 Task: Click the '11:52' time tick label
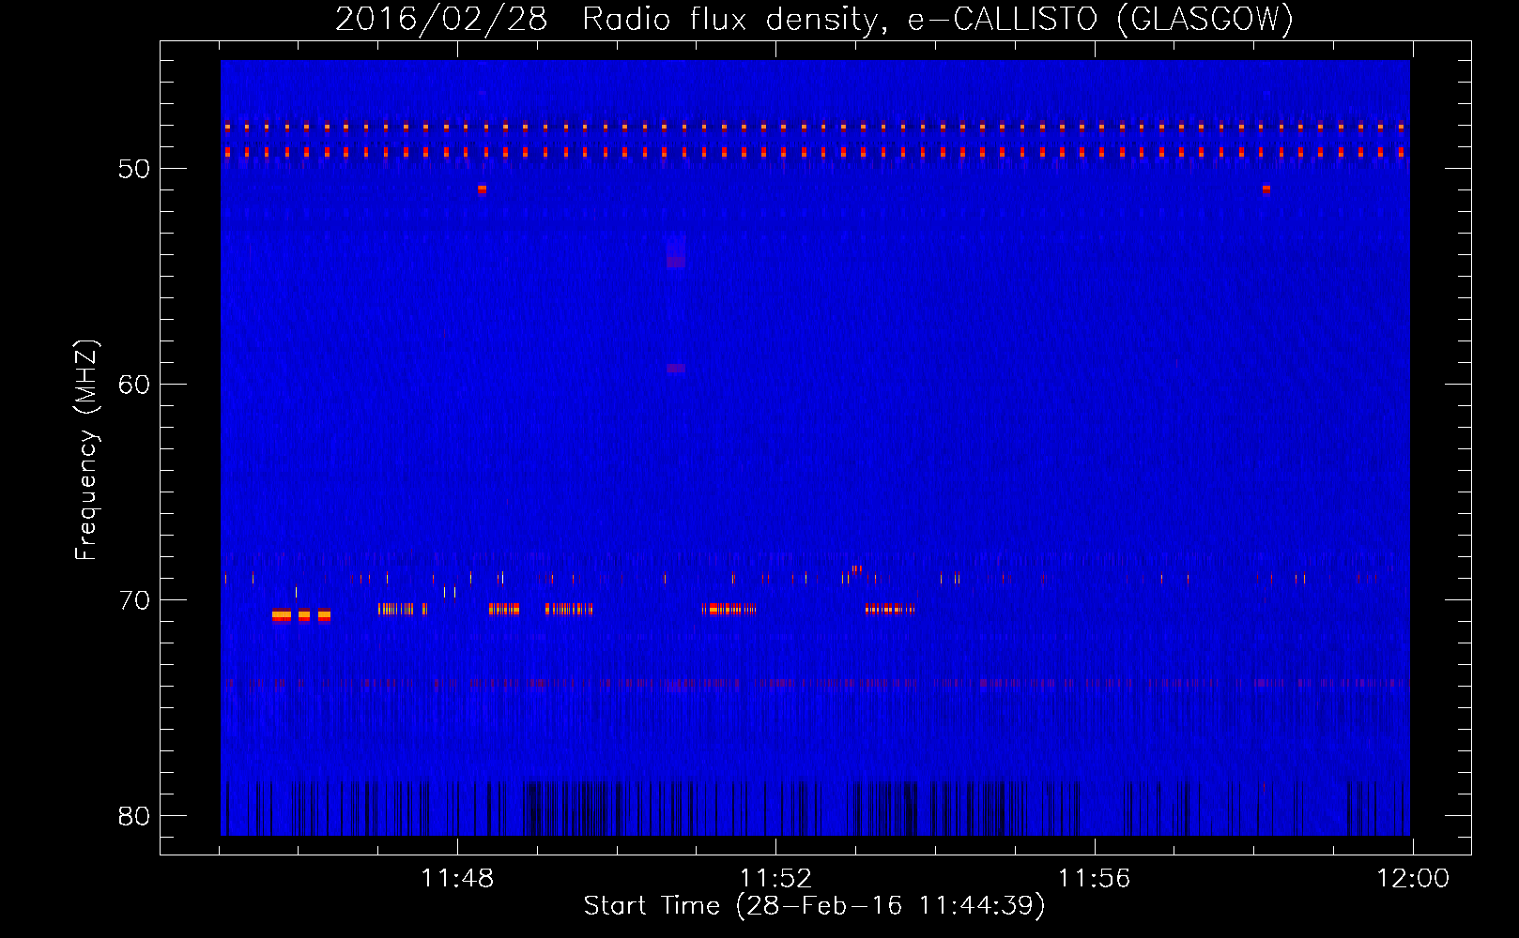coord(775,879)
